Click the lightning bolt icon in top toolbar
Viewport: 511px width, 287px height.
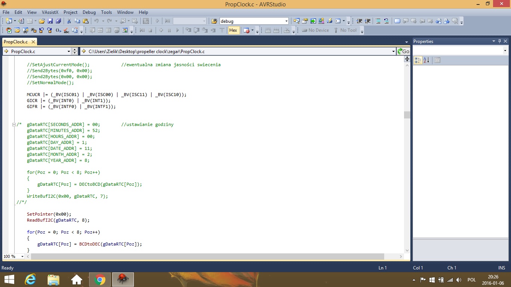pyautogui.click(x=329, y=21)
